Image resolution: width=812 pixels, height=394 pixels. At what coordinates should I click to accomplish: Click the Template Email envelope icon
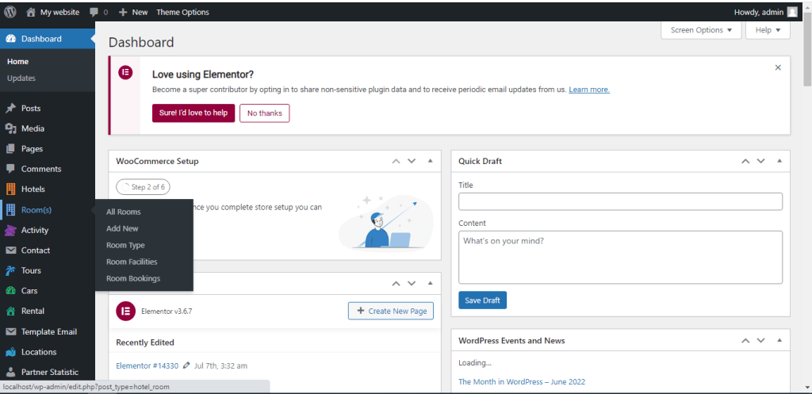[x=10, y=331]
